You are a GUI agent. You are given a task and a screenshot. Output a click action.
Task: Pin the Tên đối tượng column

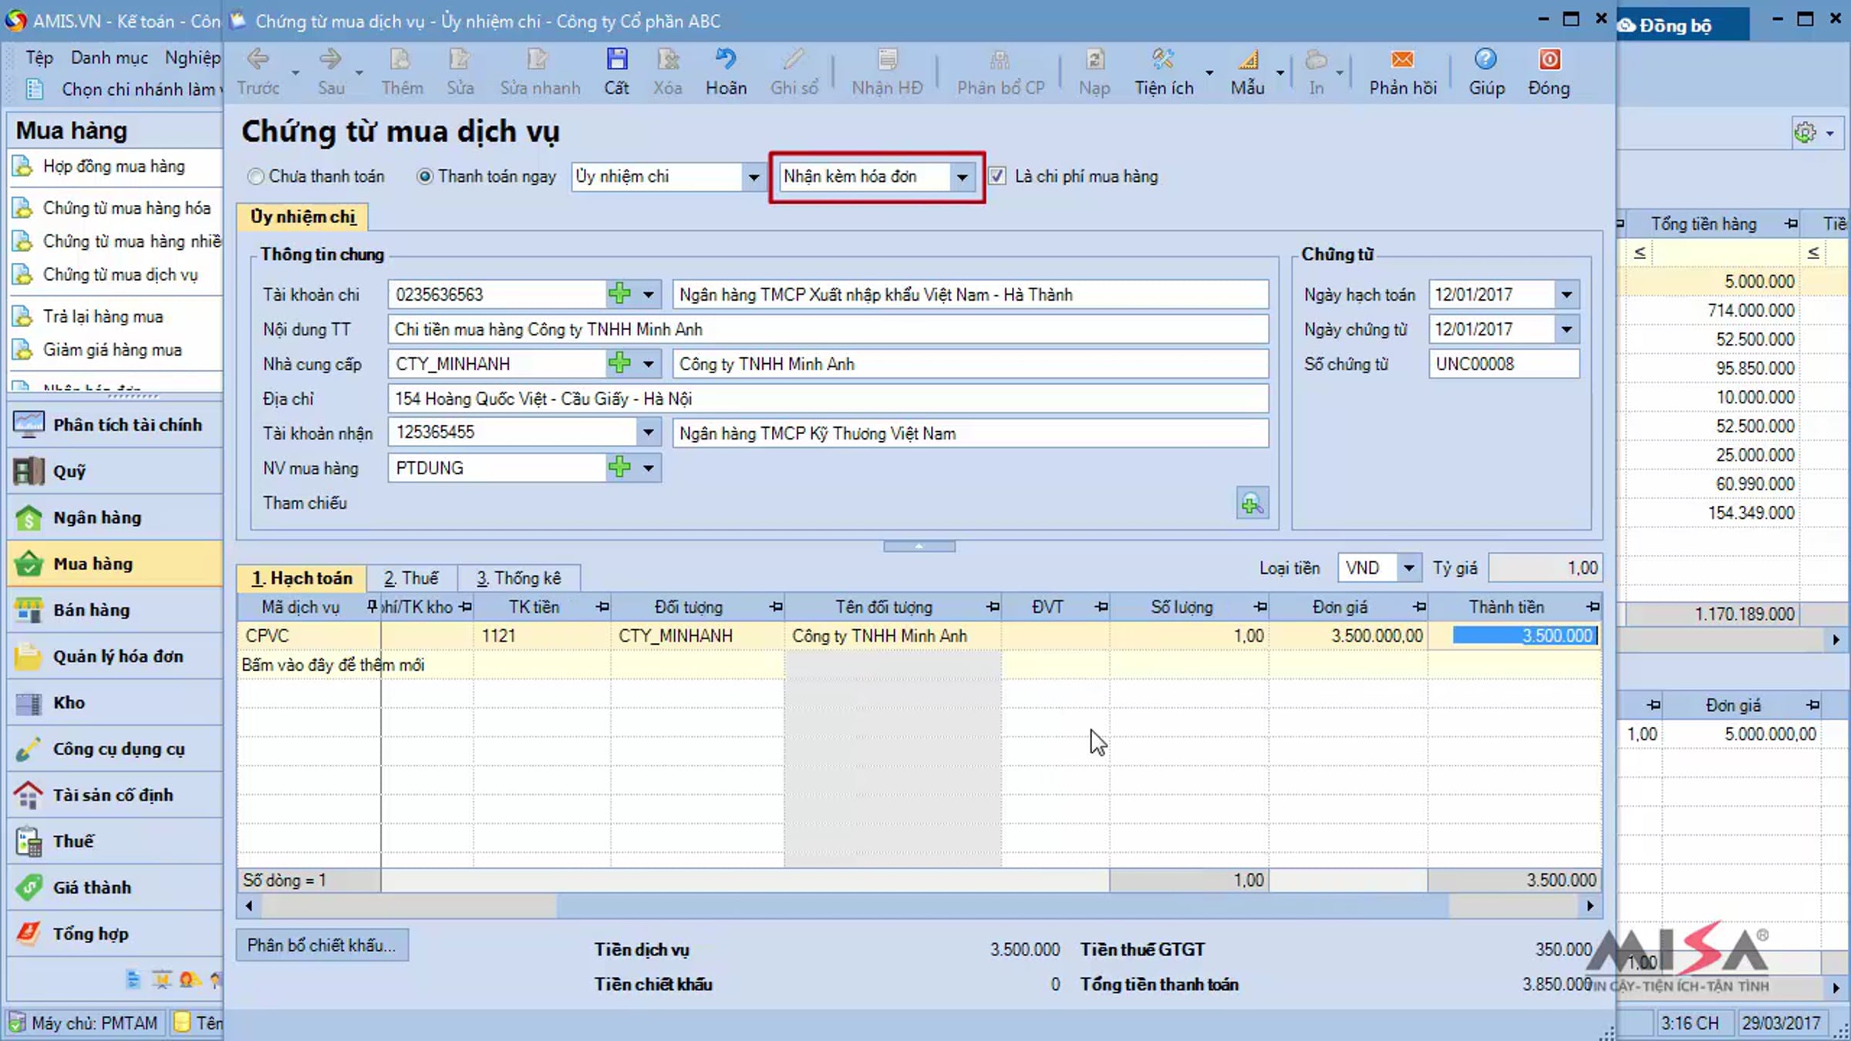[x=993, y=608]
